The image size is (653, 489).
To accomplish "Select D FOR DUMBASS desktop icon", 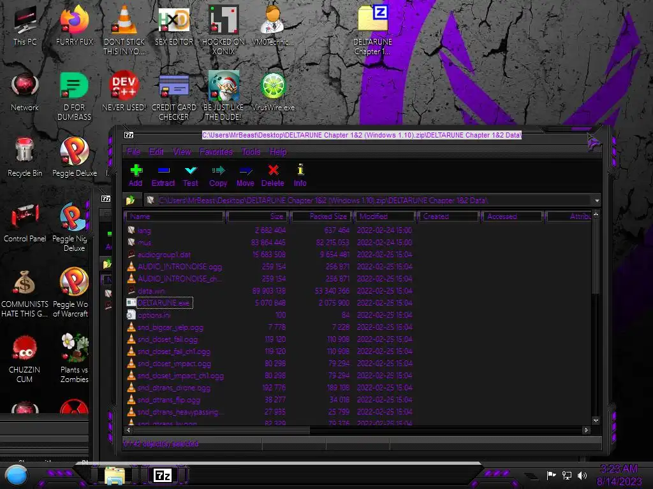I will (74, 97).
